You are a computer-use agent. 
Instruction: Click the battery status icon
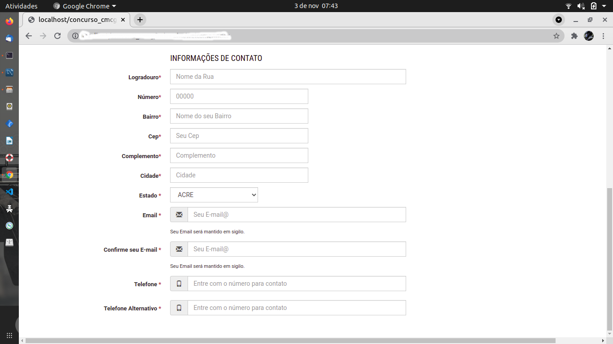pos(594,6)
